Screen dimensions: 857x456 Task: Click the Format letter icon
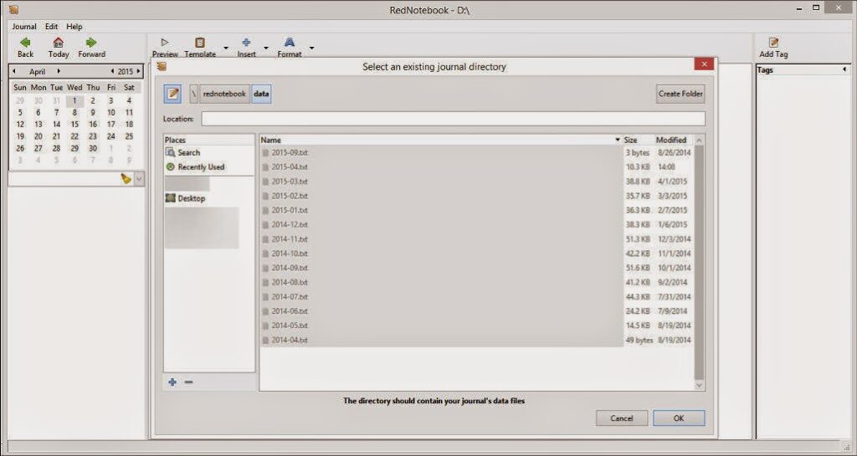pos(289,43)
